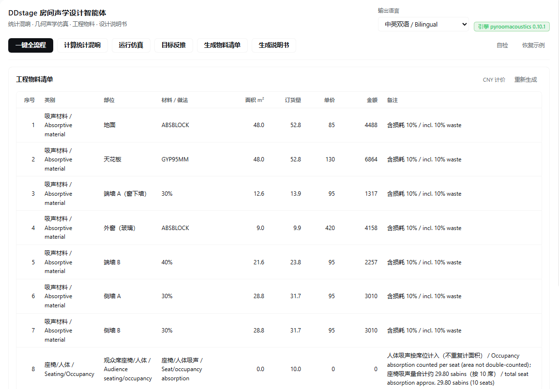Click order quantity 23.8 in row 5
Screen dimensions: 559x389
pyautogui.click(x=296, y=262)
